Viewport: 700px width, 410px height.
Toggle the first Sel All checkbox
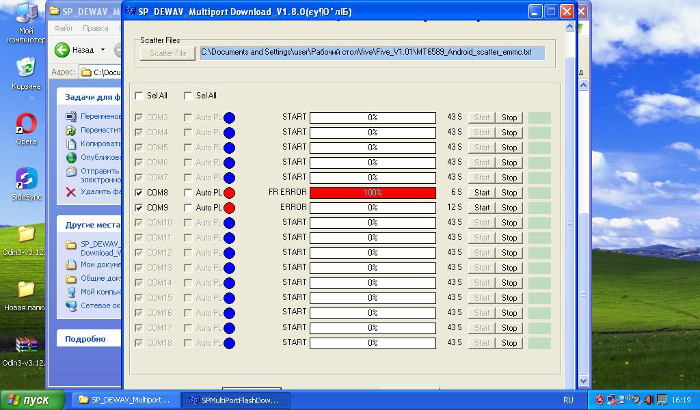[139, 96]
